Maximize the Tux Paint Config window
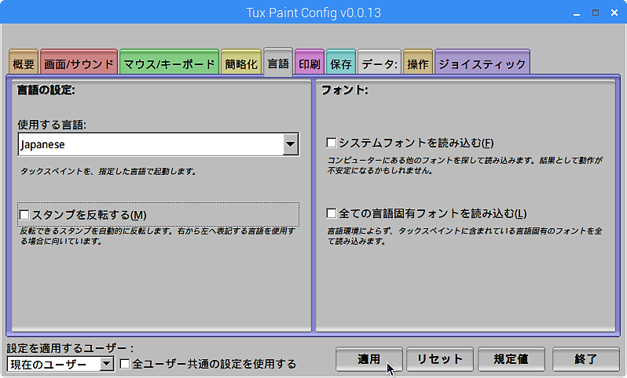This screenshot has height=378, width=627. [x=596, y=13]
